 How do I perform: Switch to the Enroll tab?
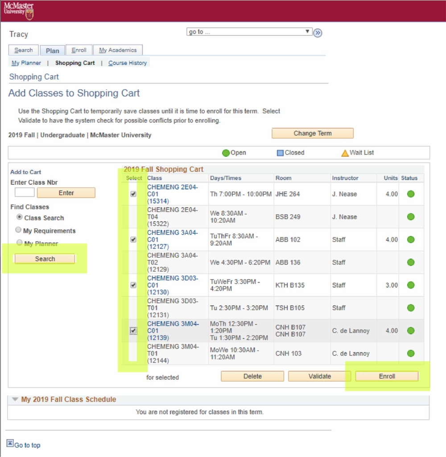coord(79,50)
